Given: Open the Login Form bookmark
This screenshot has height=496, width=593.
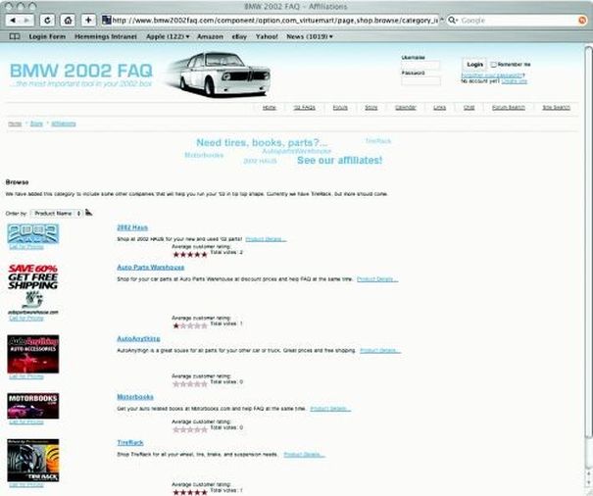Looking at the screenshot, I should pos(47,36).
